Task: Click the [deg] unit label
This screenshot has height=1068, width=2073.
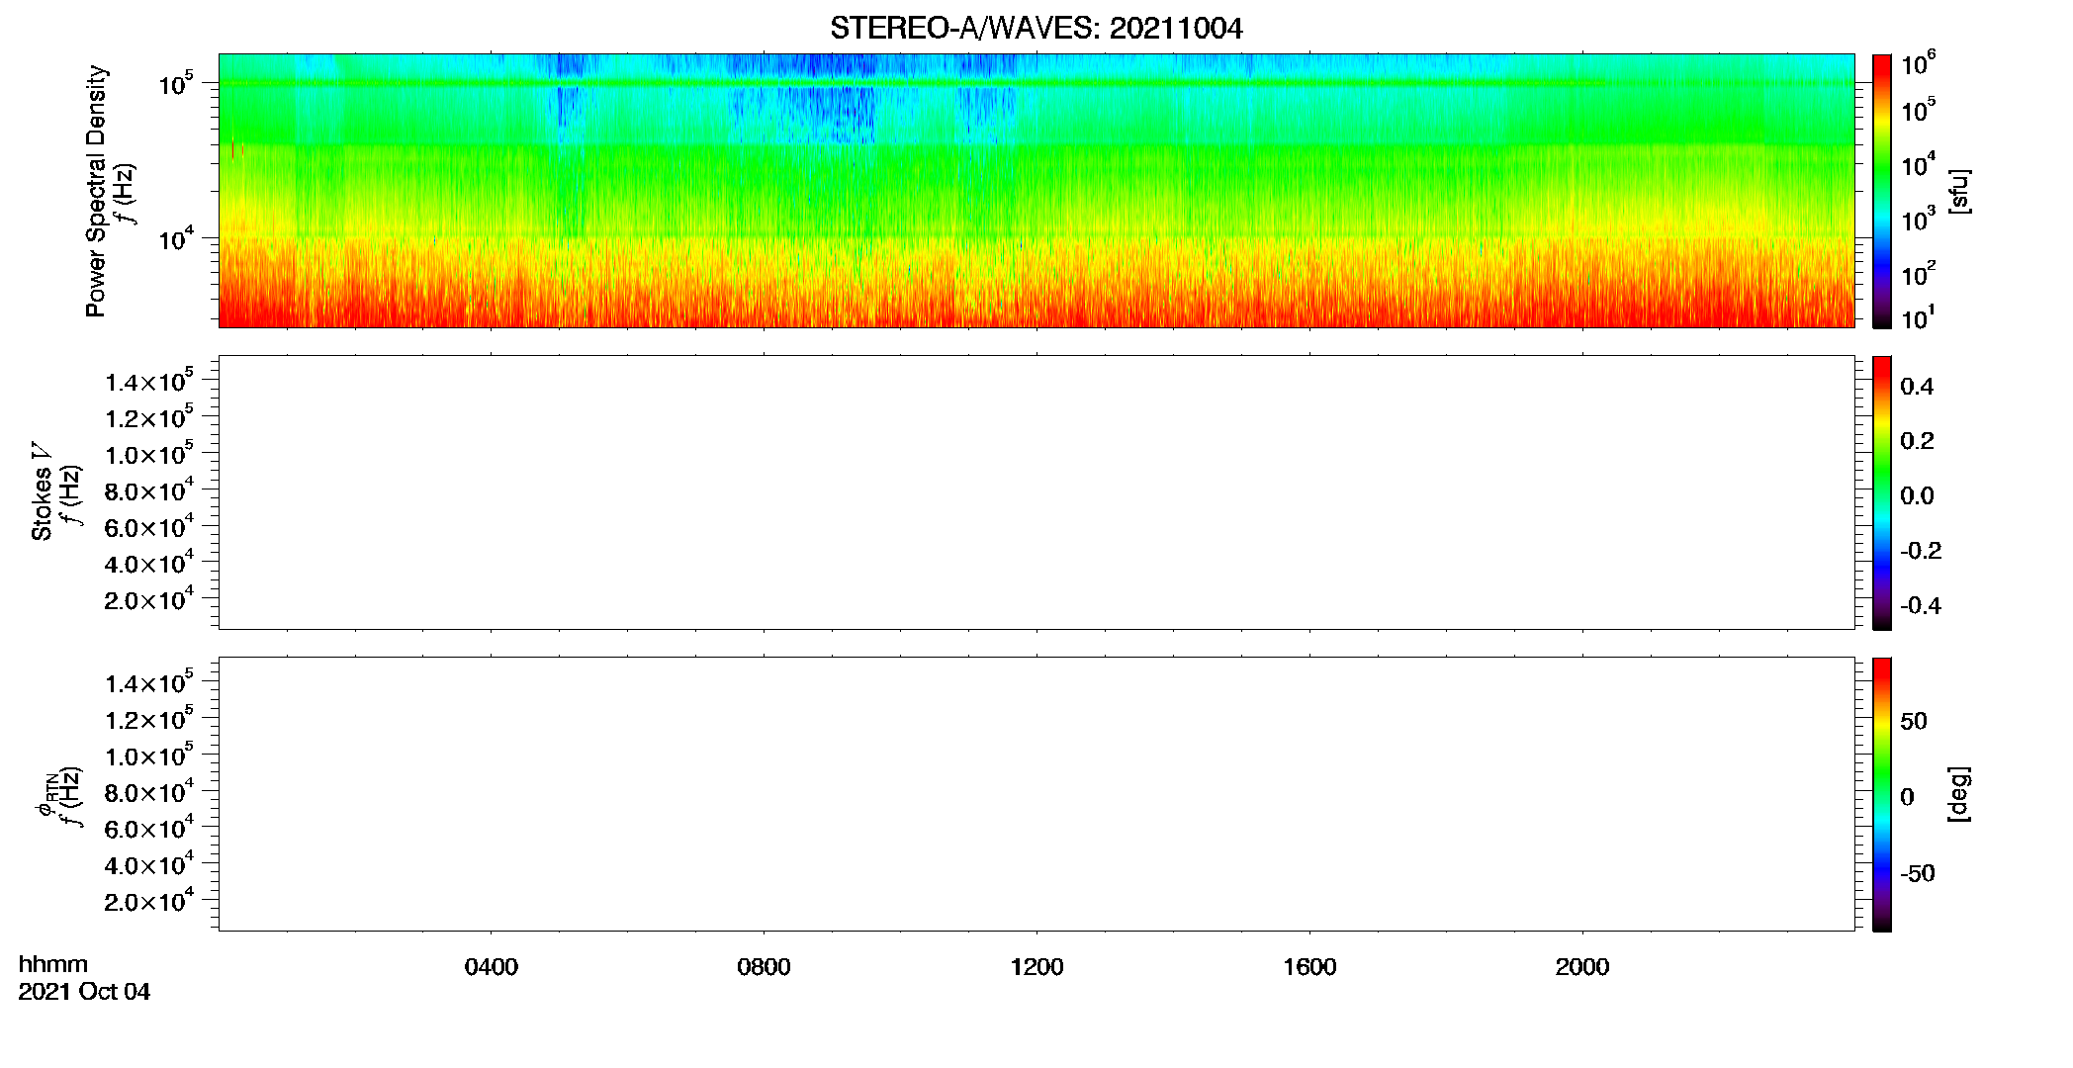Action: (x=1959, y=794)
